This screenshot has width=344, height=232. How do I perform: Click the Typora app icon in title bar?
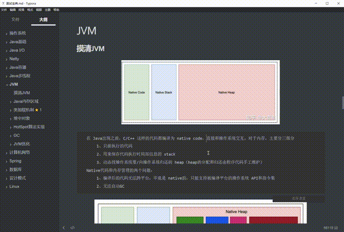point(3,3)
